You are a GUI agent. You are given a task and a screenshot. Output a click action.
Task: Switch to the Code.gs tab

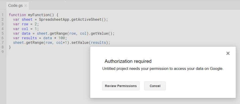pos(15,6)
